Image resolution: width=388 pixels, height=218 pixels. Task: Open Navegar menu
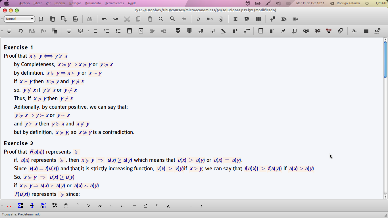(75, 3)
